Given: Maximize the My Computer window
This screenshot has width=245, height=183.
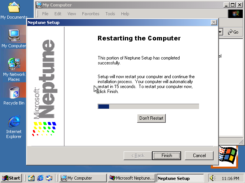Looking at the screenshot, I should pyautogui.click(x=232, y=5).
